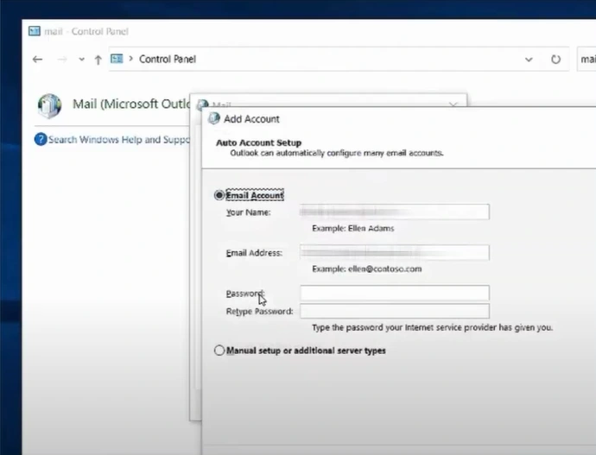Click the help question mark icon
The height and width of the screenshot is (455, 596).
[x=41, y=139]
